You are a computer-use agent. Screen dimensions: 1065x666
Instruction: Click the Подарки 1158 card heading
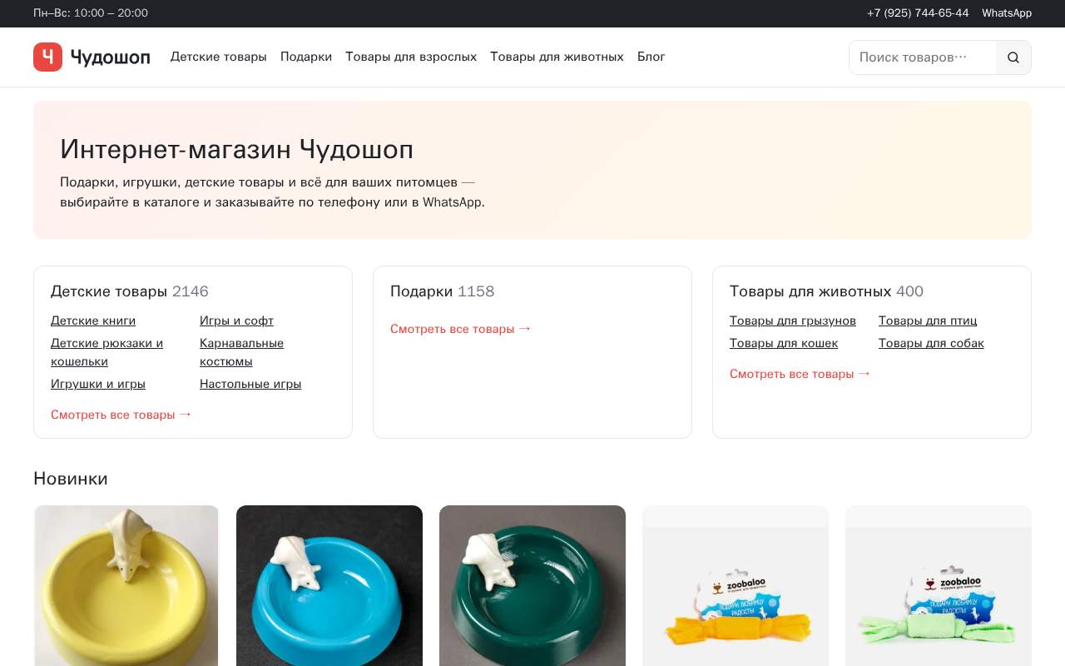(x=443, y=291)
